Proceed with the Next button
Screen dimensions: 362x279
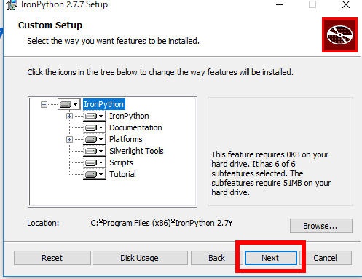click(271, 258)
